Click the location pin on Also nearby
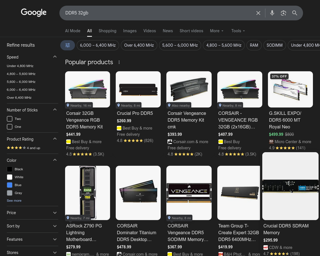Viewport: 320px width, 256px height. pos(169,105)
